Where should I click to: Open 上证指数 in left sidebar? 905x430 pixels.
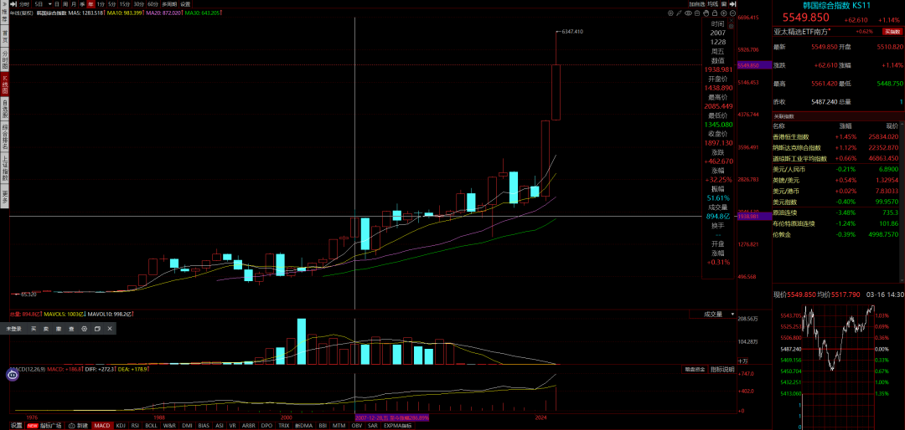tap(5, 168)
